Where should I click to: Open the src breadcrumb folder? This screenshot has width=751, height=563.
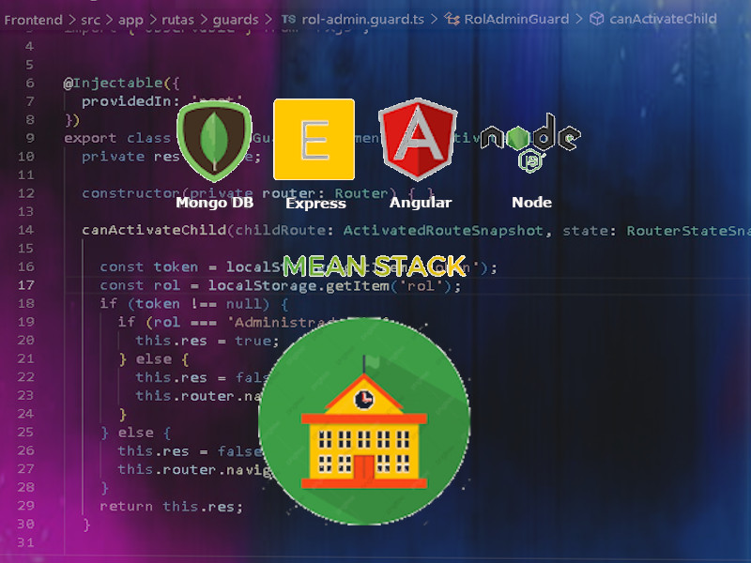click(x=90, y=20)
